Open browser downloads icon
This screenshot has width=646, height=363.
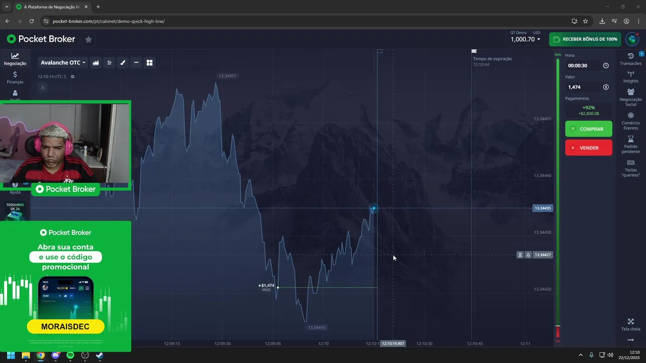tap(602, 21)
